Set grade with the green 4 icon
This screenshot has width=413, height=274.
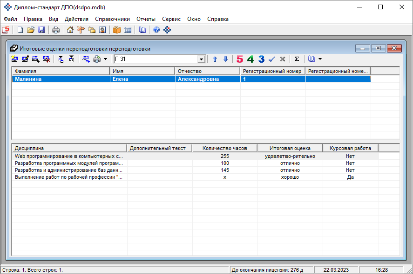tap(251, 59)
